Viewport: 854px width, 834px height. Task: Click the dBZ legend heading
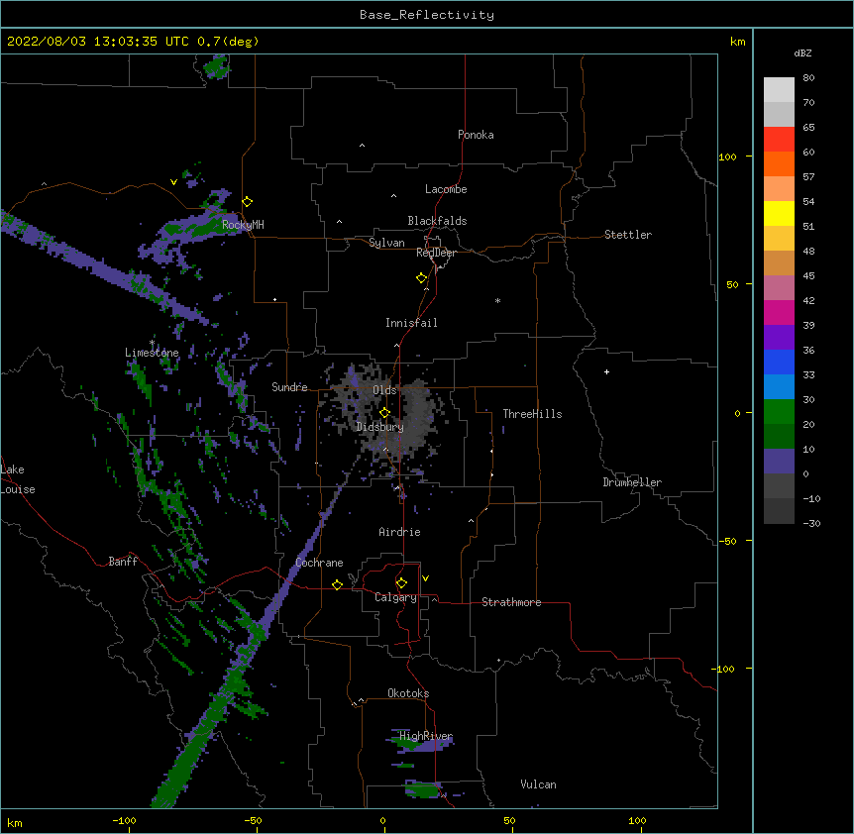tap(802, 53)
